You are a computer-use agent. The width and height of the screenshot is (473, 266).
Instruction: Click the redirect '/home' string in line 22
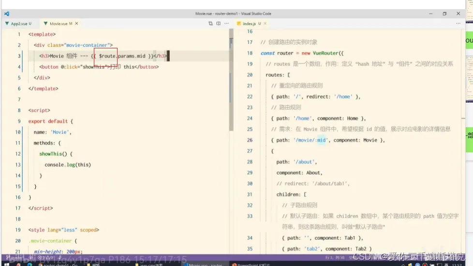click(x=343, y=97)
